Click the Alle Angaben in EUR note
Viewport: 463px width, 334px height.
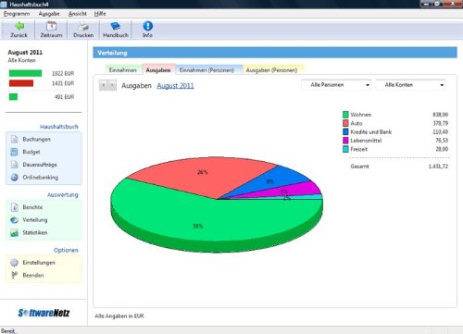(x=119, y=315)
